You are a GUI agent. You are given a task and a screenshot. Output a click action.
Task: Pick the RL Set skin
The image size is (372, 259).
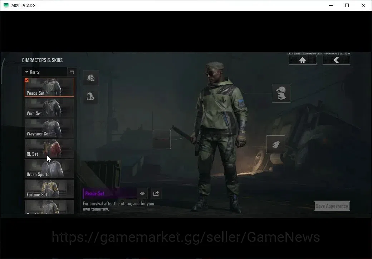[x=49, y=149]
